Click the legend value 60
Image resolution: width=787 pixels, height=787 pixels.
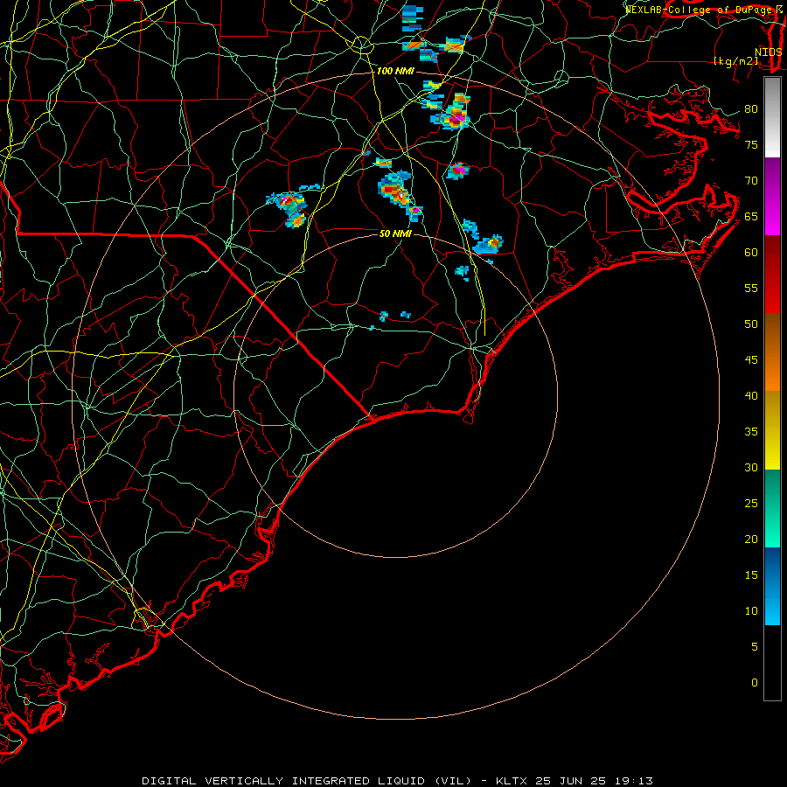pos(751,253)
